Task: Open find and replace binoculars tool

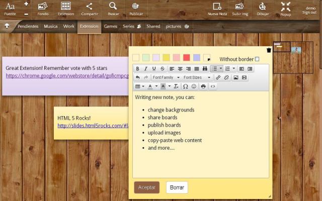Action: tap(205, 69)
